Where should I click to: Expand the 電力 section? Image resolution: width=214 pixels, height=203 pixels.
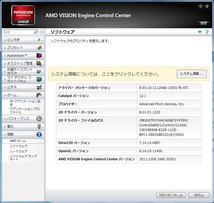coord(23,126)
